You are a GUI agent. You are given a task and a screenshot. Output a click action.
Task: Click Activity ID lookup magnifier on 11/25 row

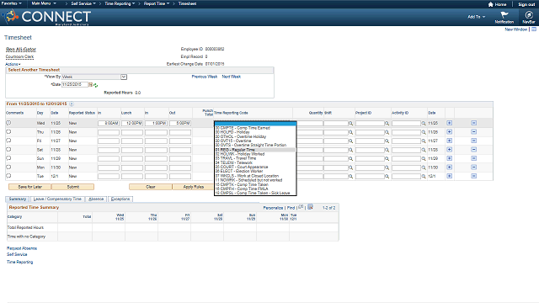pos(424,124)
